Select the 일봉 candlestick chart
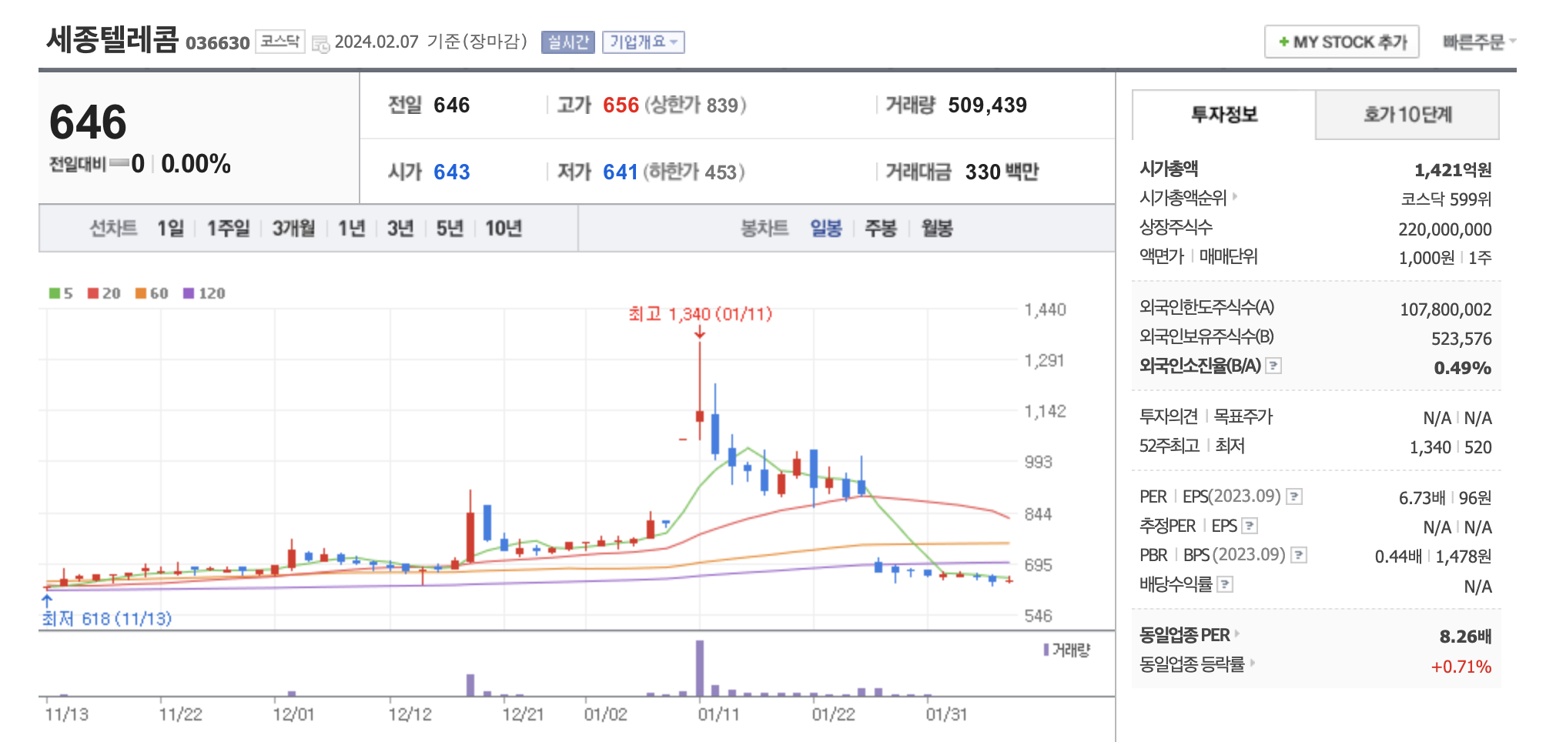 [x=825, y=228]
